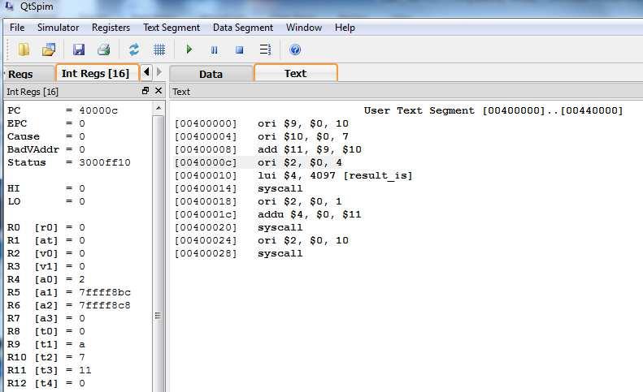Click the LO register row

46,201
